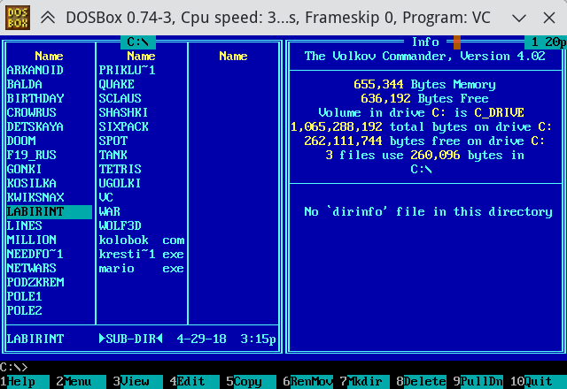This screenshot has height=389, width=567.
Task: Select the GONKI directory
Action: click(x=24, y=169)
